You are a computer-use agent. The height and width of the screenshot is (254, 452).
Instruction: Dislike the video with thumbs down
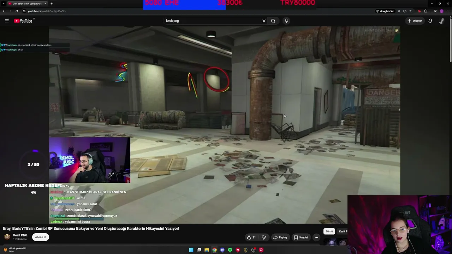(263, 237)
